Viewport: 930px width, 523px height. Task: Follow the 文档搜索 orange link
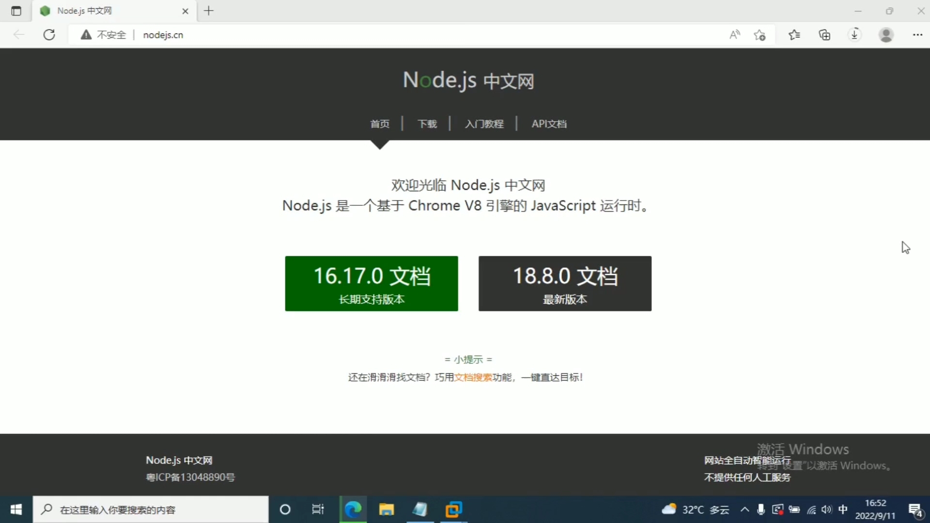pos(473,377)
